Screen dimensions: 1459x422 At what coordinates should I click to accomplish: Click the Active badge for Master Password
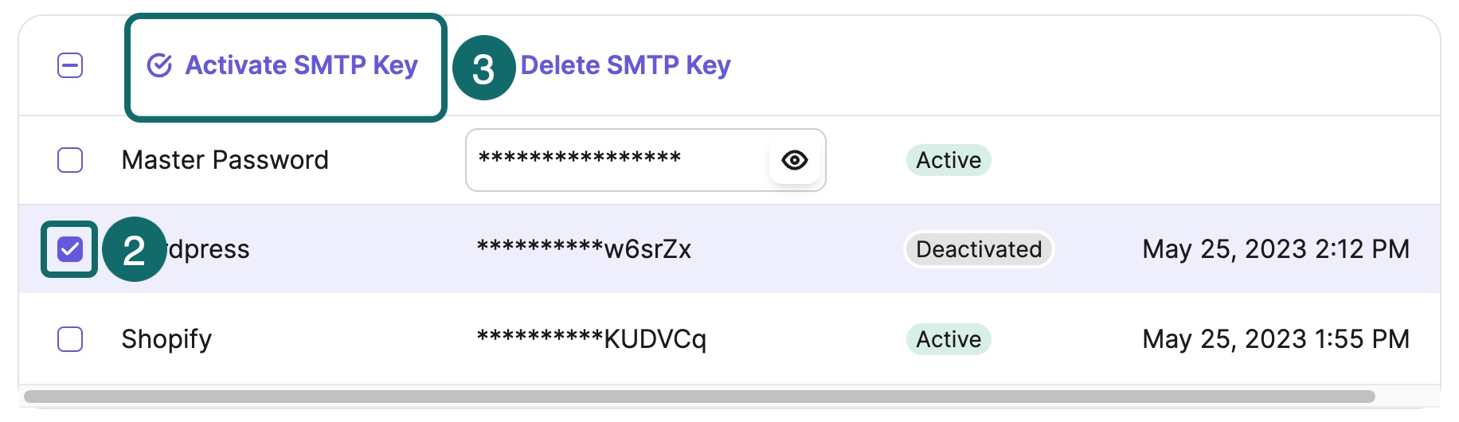949,160
